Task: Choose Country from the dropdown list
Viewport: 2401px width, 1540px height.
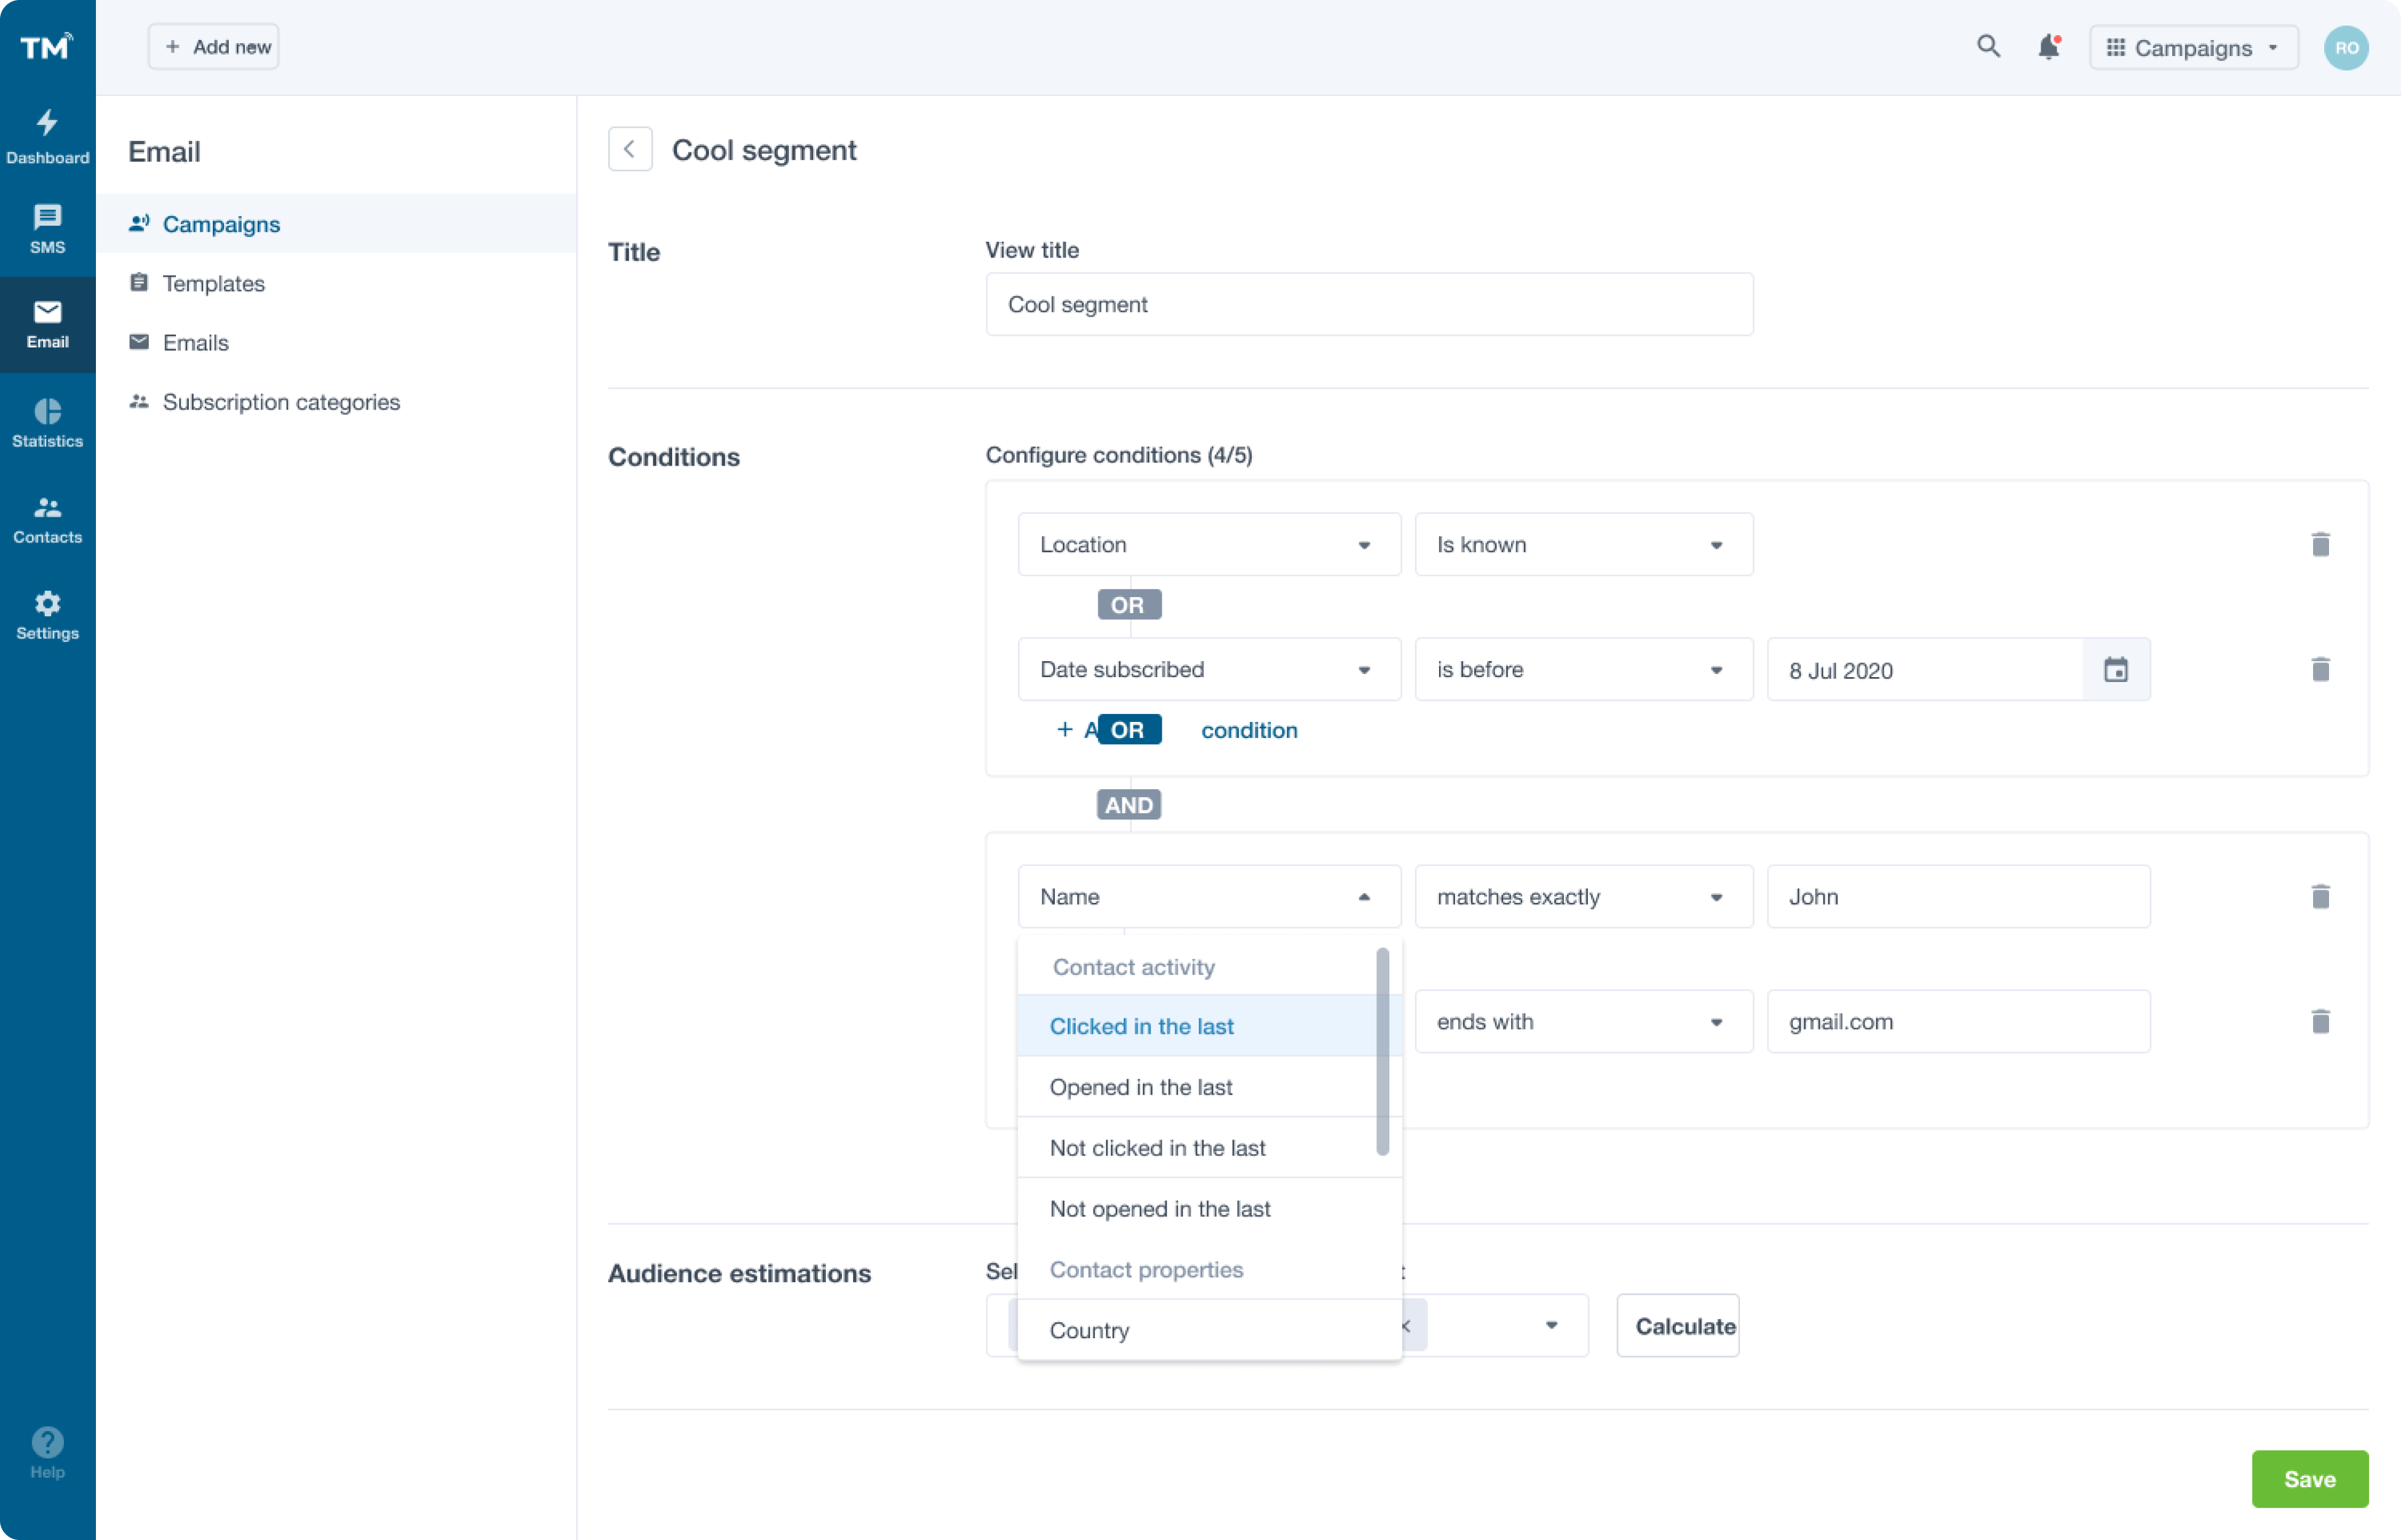Action: coord(1089,1330)
